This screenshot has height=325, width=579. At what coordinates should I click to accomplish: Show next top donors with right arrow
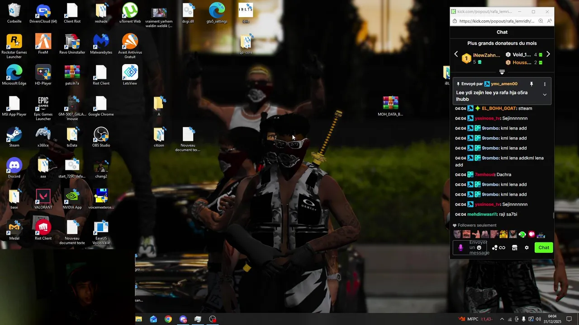tap(548, 54)
